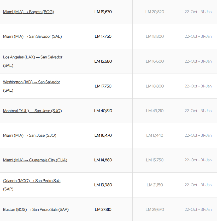Select Washington (IAD) → San Salvador link
Image resolution: width=217 pixels, height=221 pixels.
(31, 82)
